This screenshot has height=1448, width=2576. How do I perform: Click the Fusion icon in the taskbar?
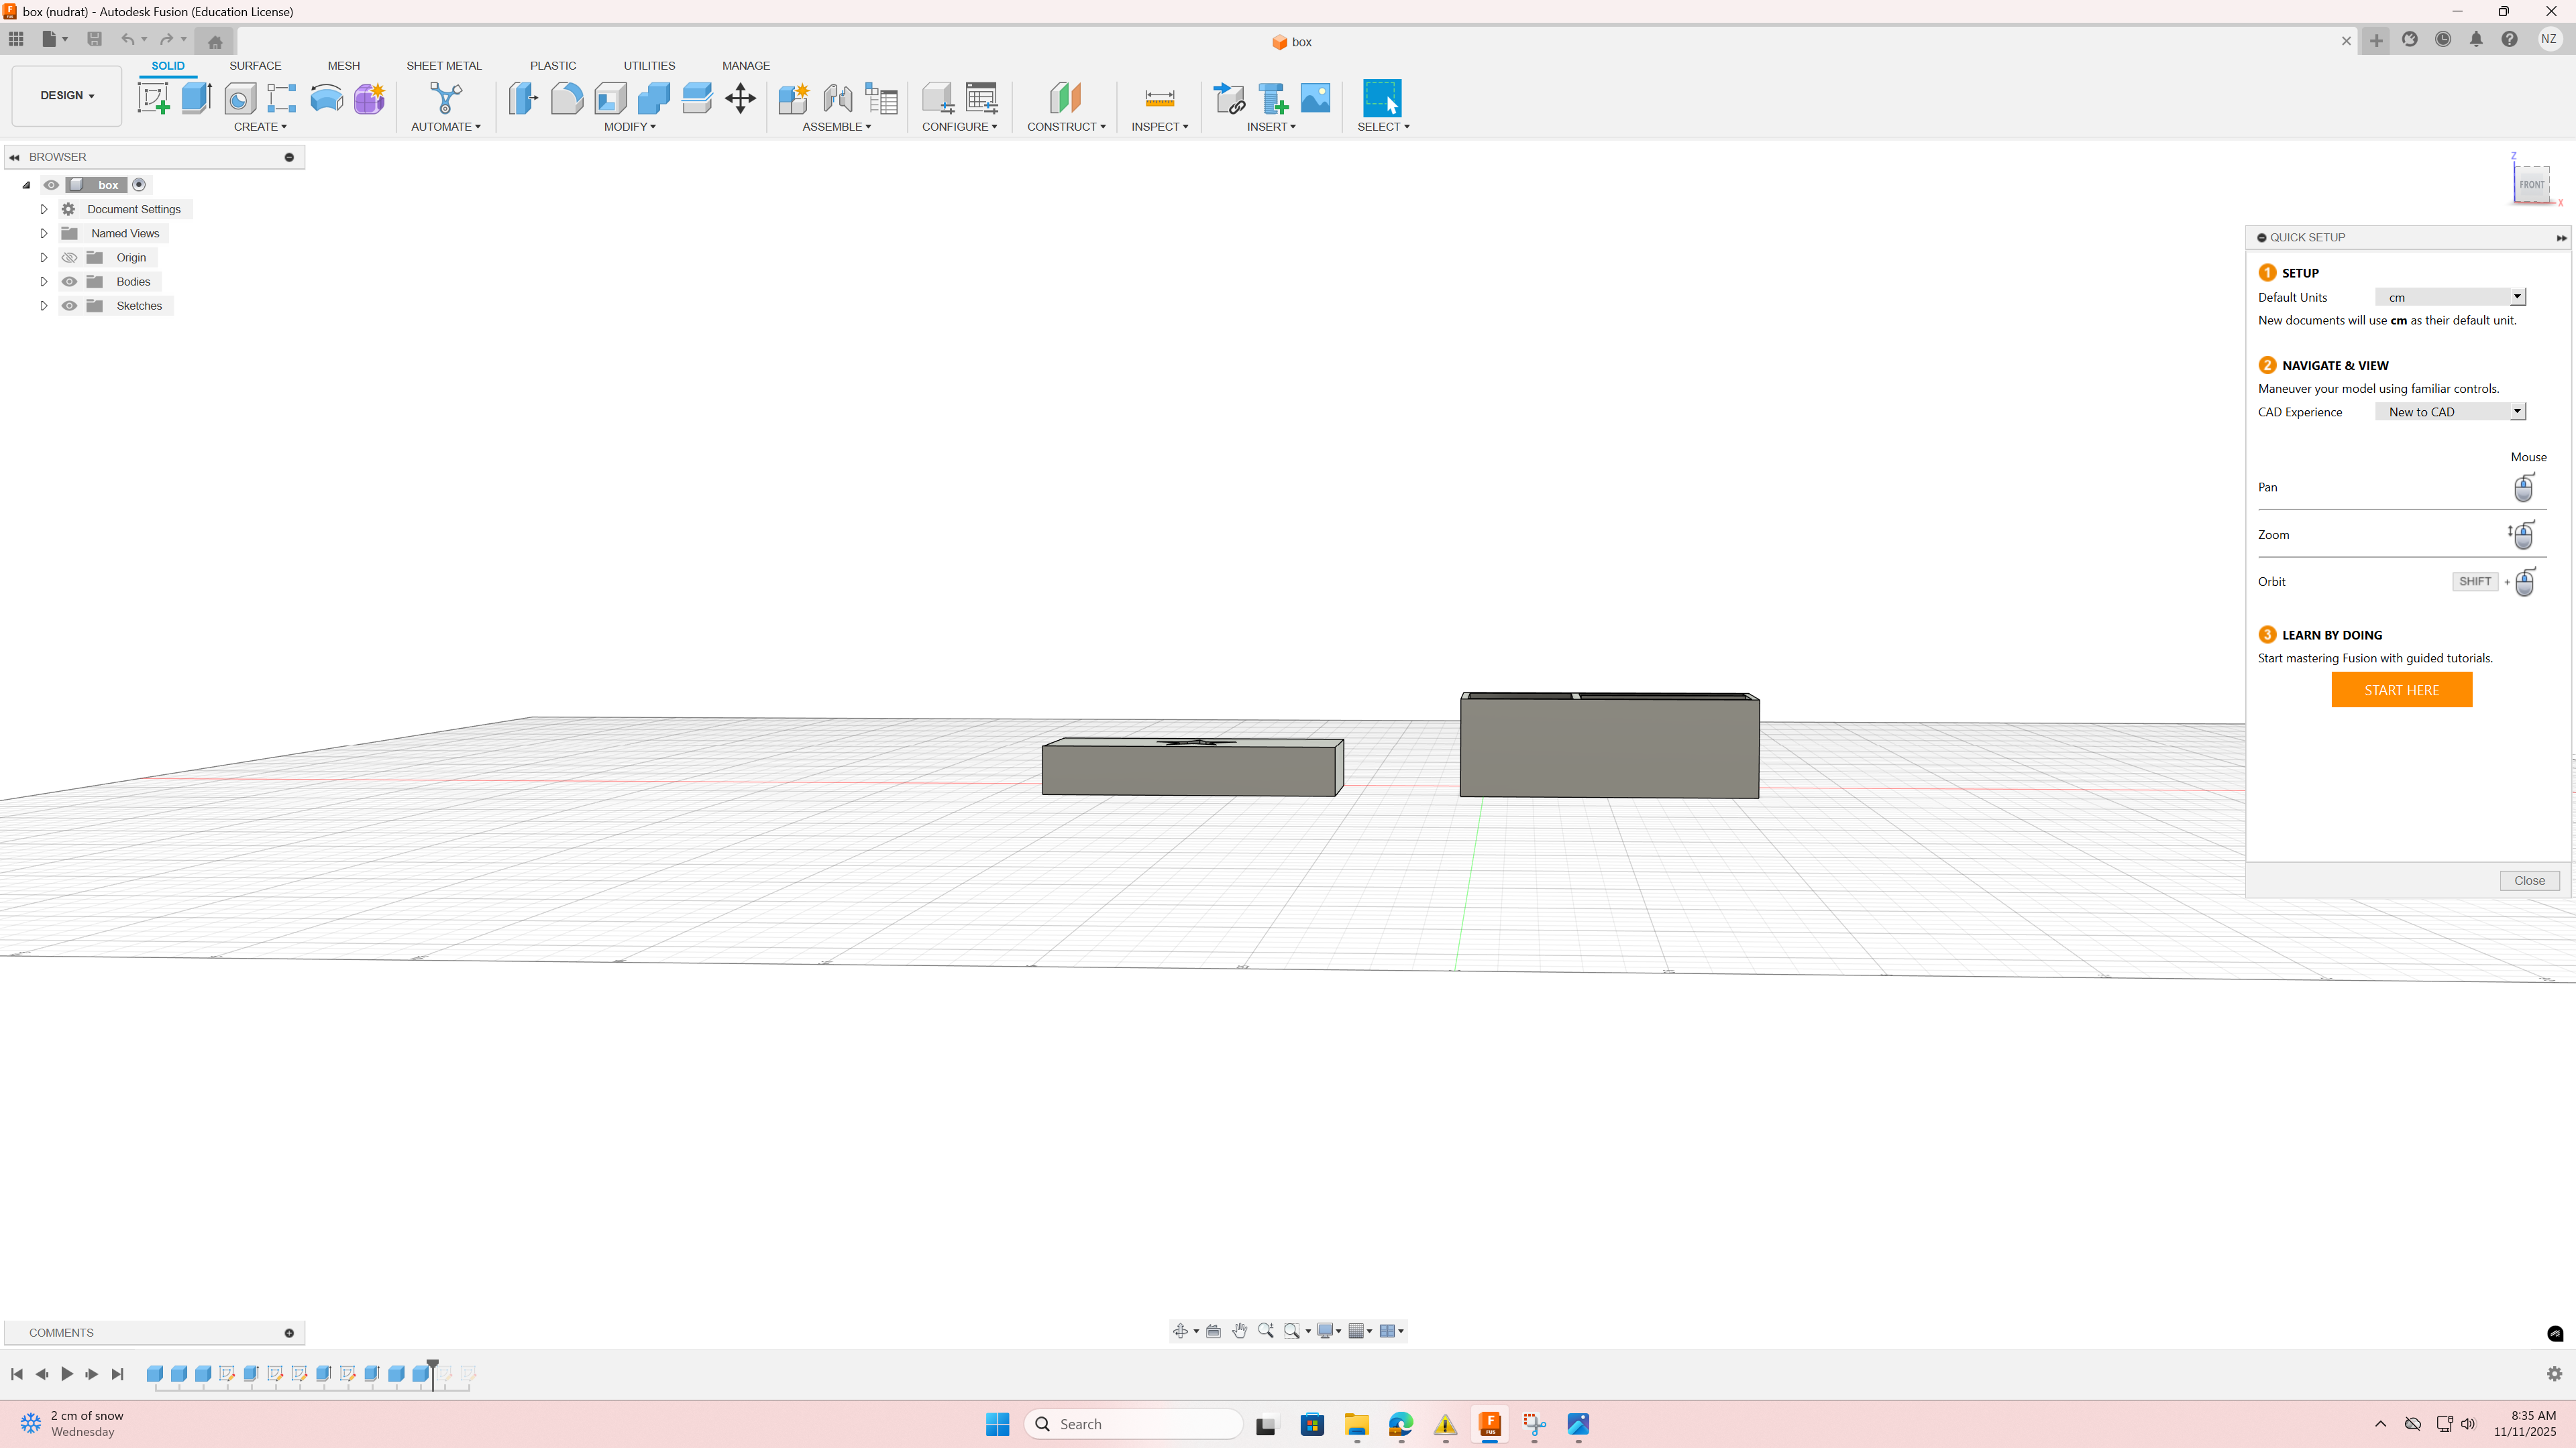click(x=1489, y=1424)
